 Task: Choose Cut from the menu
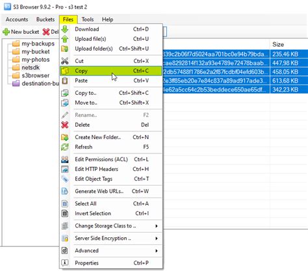(111, 61)
